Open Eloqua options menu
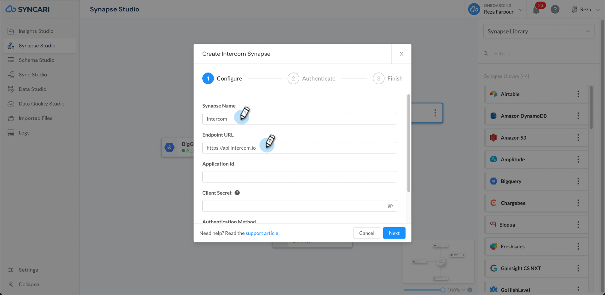Screen dimensions: 605x295 click(x=578, y=224)
